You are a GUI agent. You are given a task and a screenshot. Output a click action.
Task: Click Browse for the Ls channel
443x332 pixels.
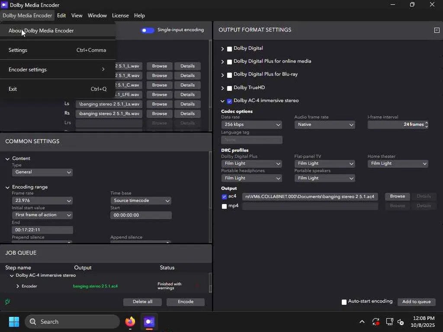tap(159, 104)
